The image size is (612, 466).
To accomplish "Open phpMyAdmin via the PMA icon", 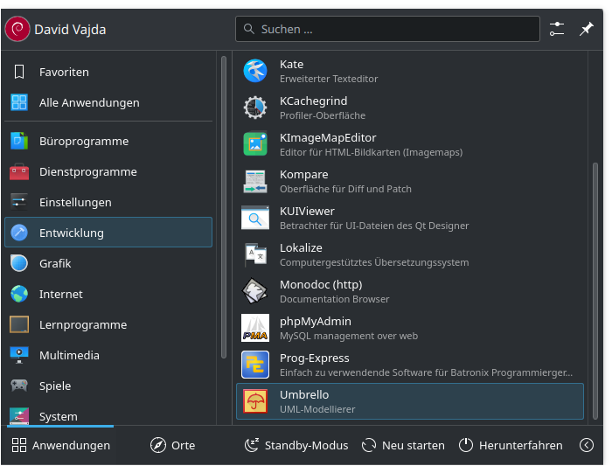I will [x=255, y=328].
